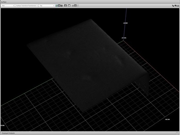Image resolution: width=180 pixels, height=135 pixels.
Task: Click the fit-to-view reset icon in toolbar
Action: pos(65,6)
